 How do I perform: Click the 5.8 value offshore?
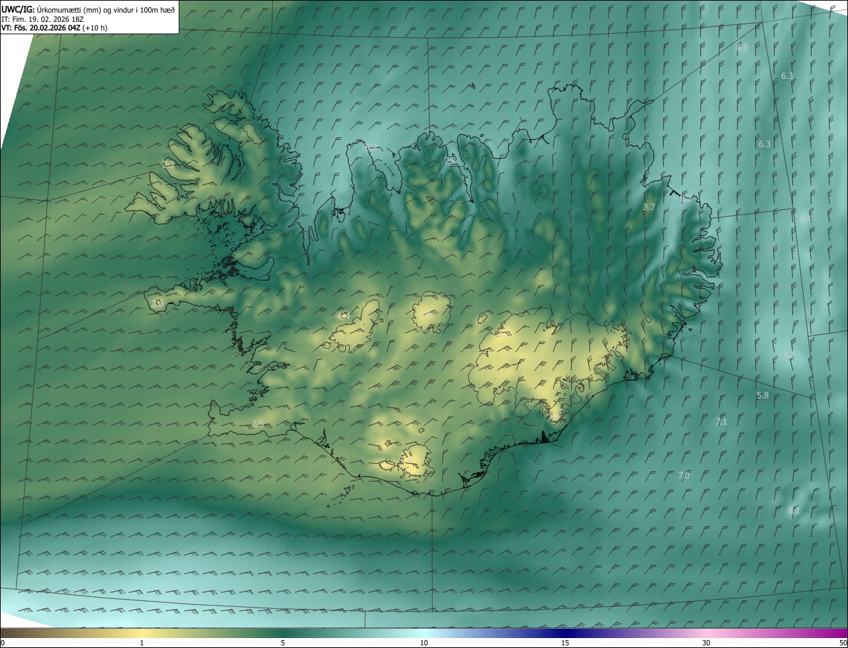click(763, 396)
